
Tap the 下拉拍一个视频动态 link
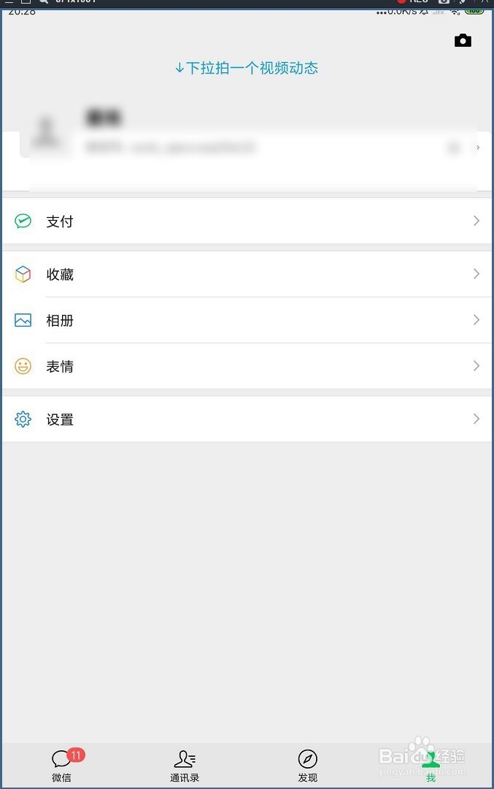click(x=247, y=67)
